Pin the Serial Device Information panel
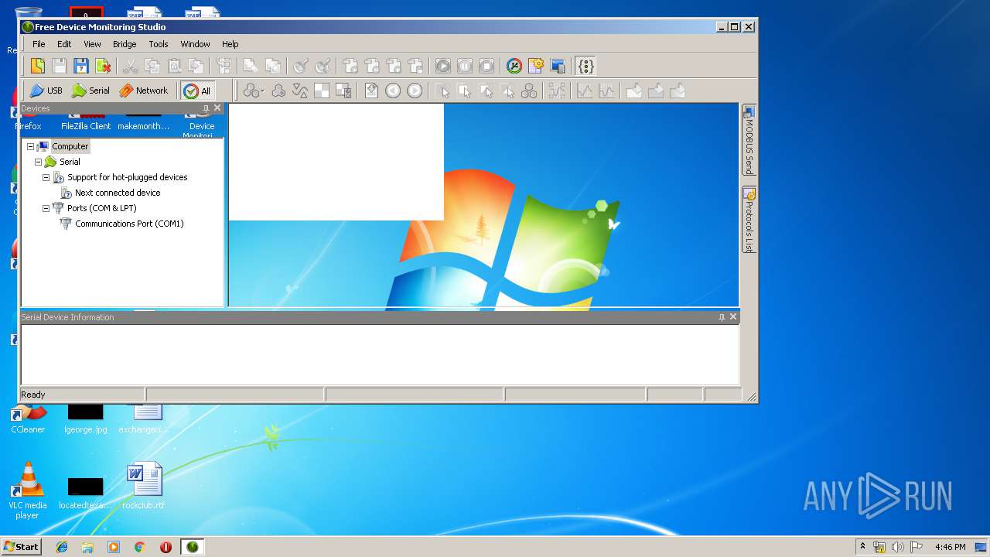990x557 pixels. click(x=722, y=317)
